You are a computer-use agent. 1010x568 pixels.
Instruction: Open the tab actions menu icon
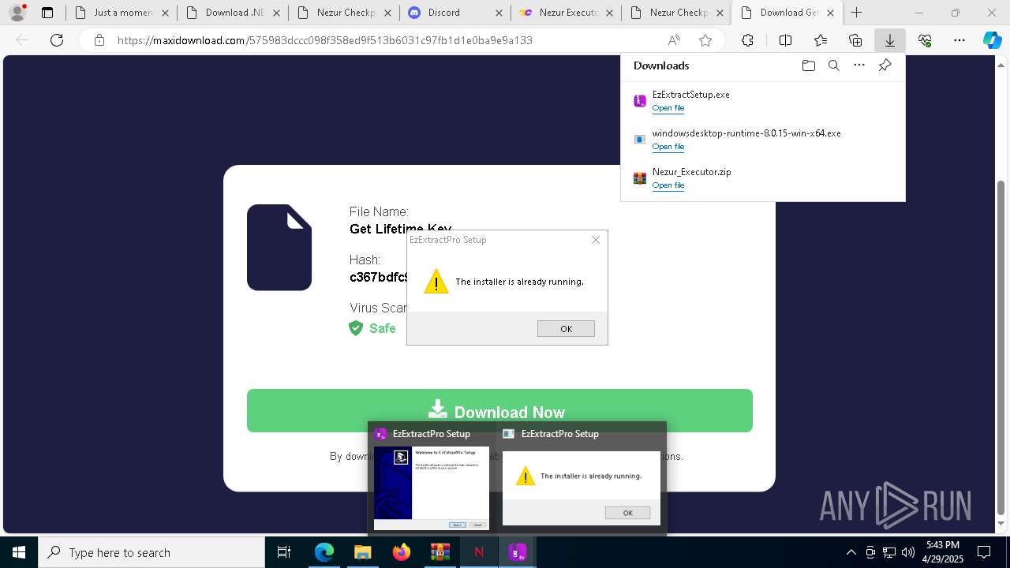click(x=47, y=13)
